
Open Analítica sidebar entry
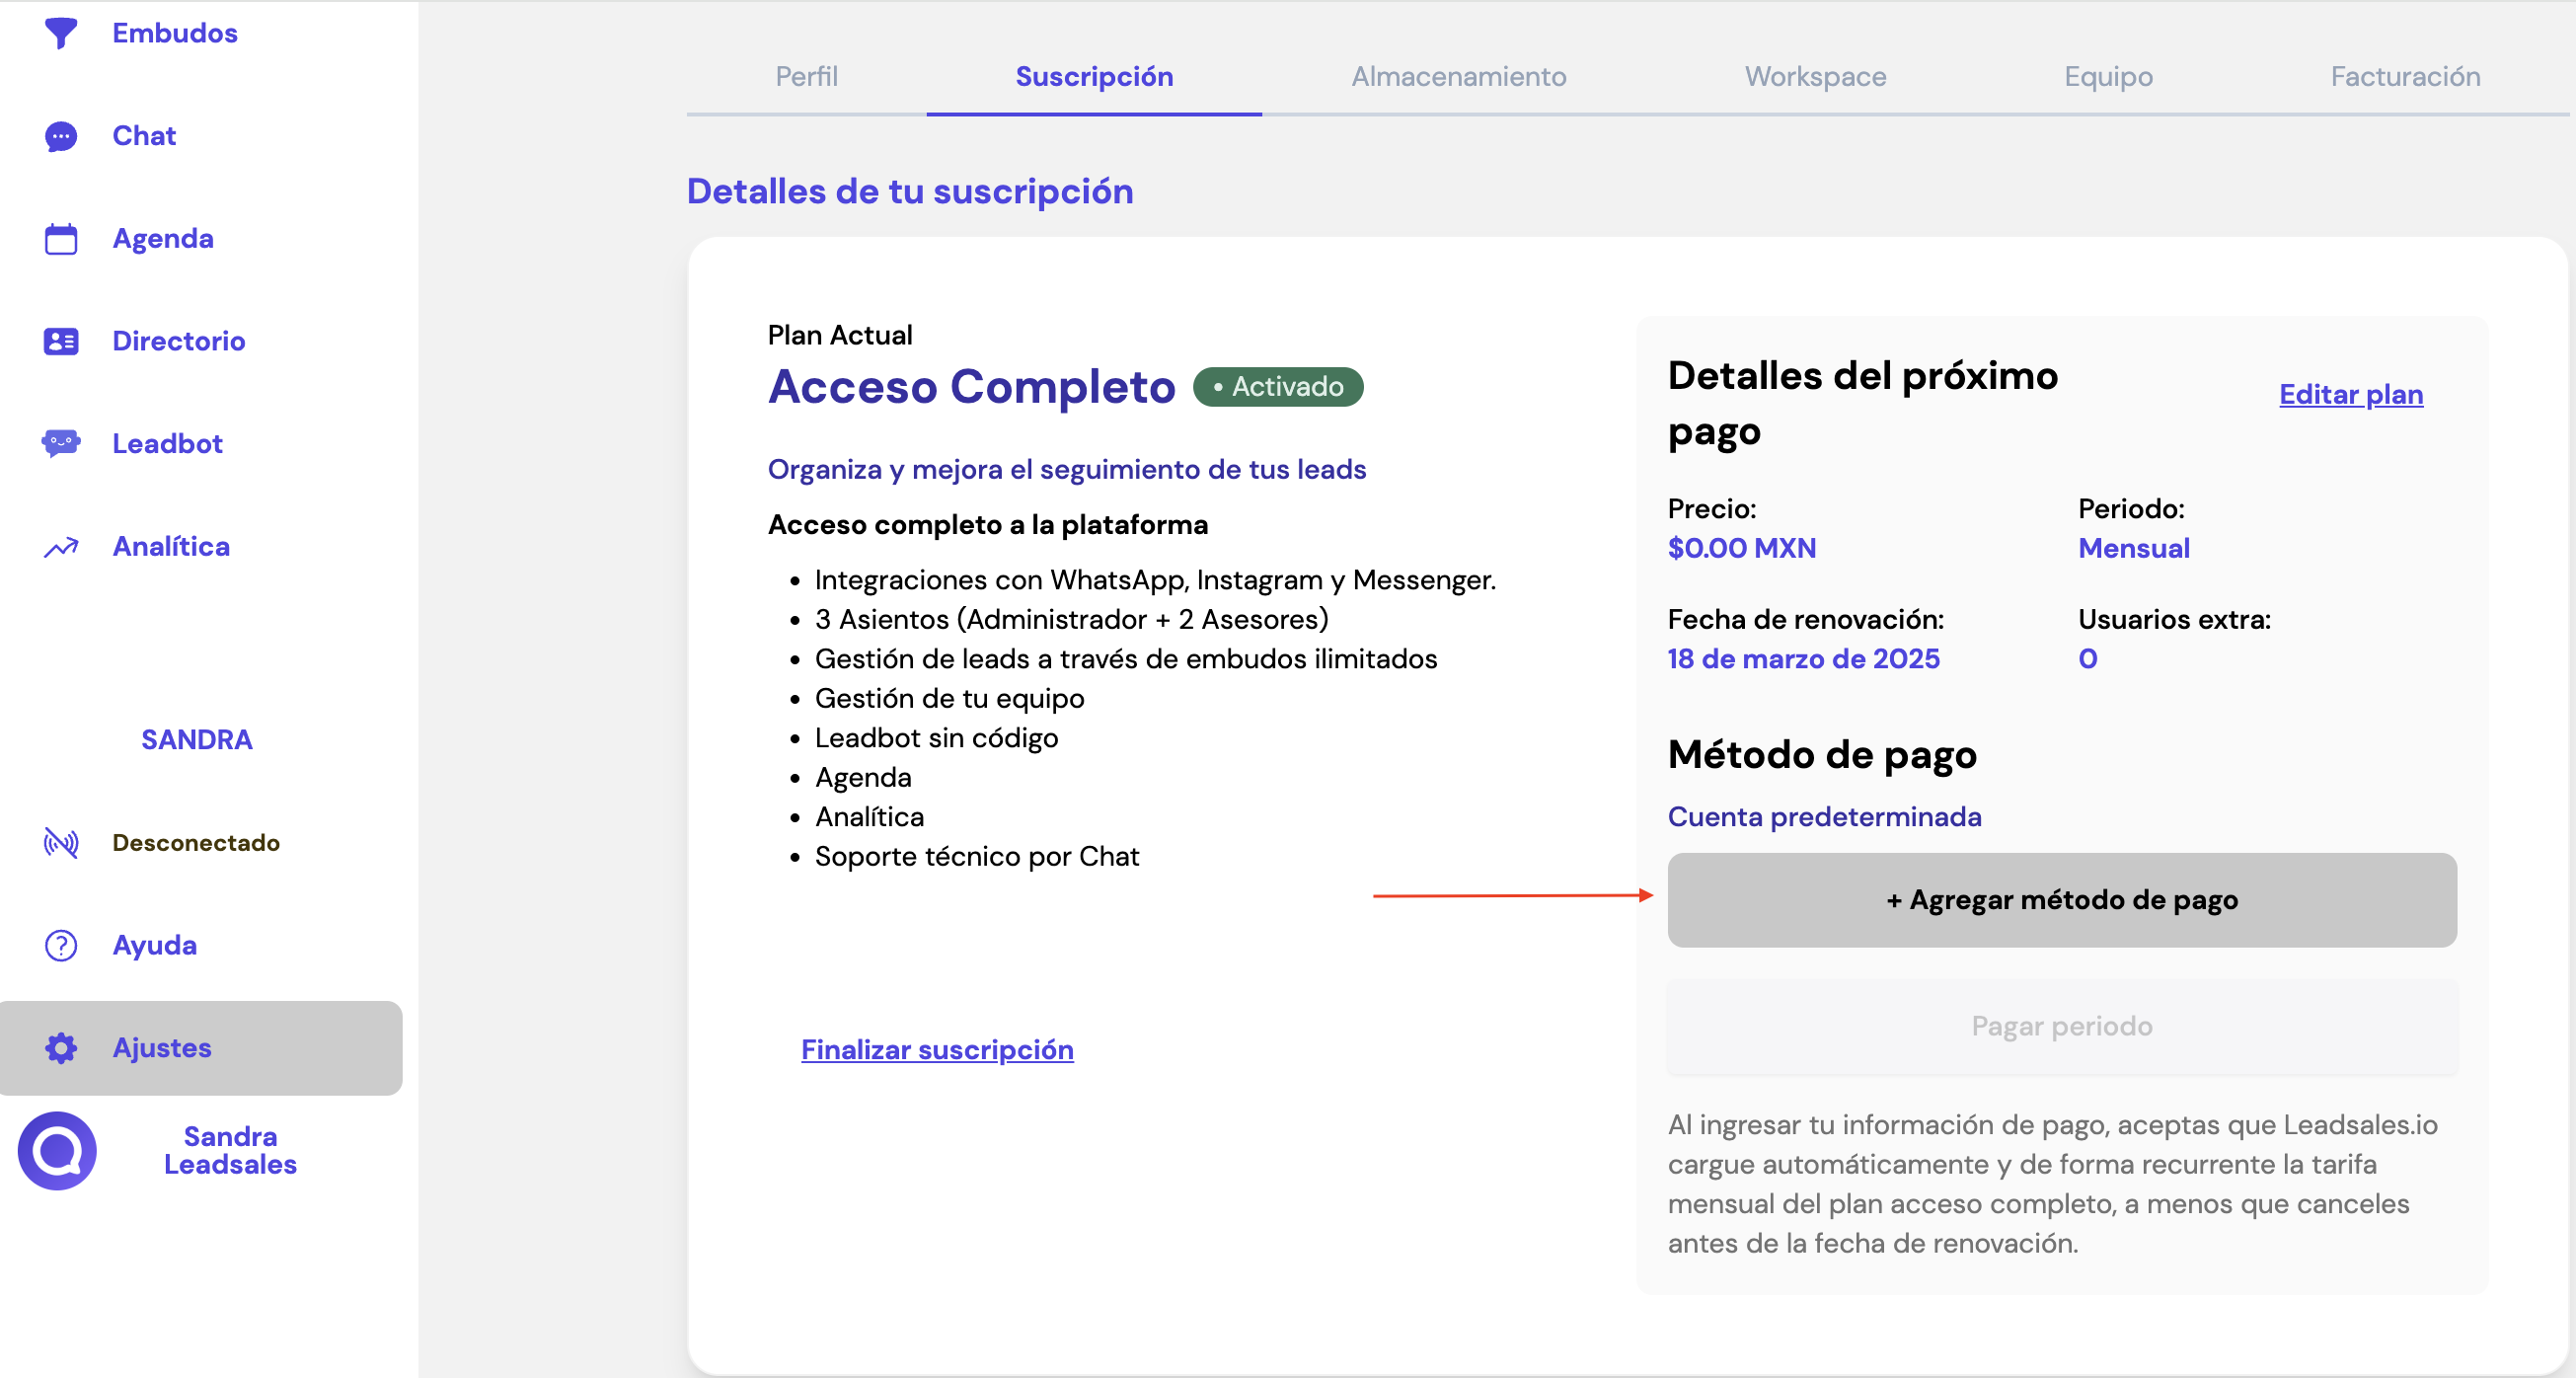[171, 547]
